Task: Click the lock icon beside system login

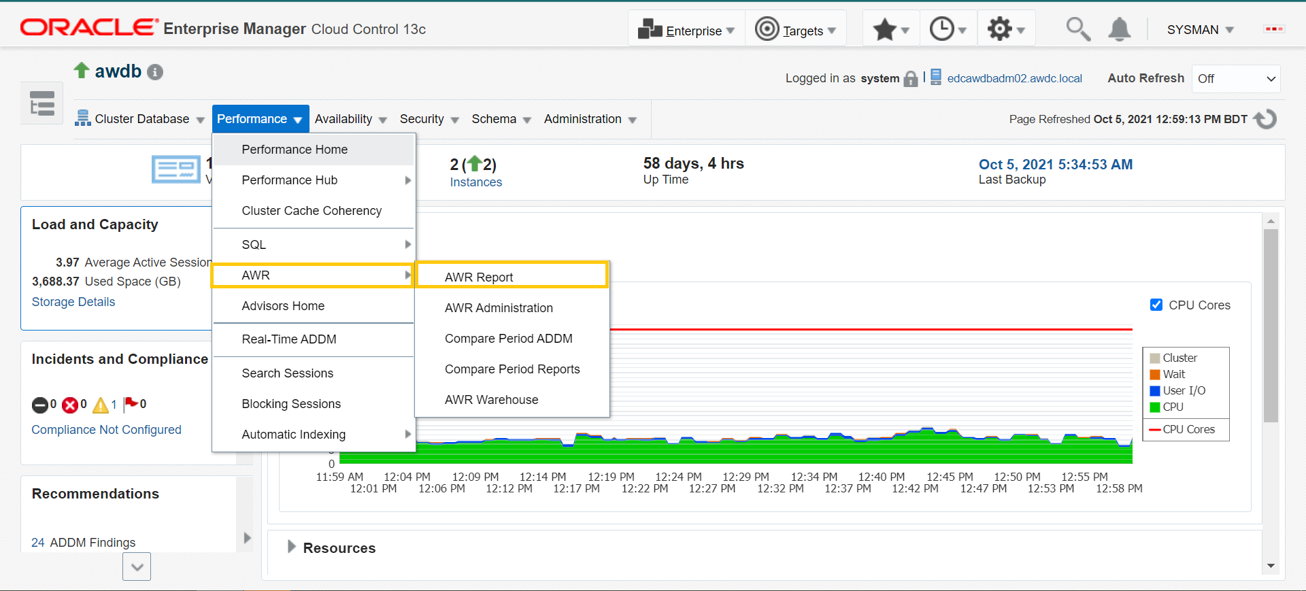Action: coord(911,79)
